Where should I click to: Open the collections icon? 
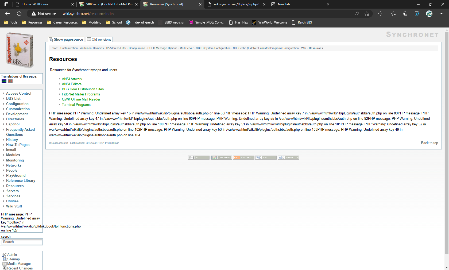click(x=405, y=14)
